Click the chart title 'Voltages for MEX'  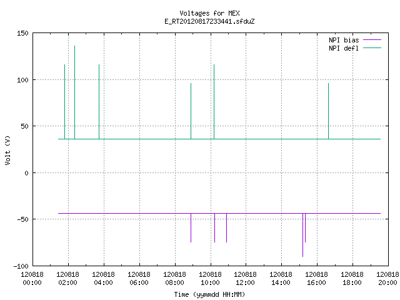(209, 13)
